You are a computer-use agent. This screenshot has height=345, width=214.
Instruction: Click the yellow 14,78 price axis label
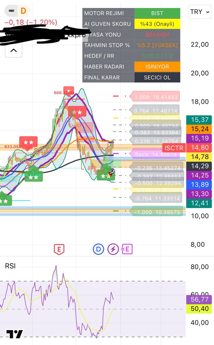click(199, 157)
